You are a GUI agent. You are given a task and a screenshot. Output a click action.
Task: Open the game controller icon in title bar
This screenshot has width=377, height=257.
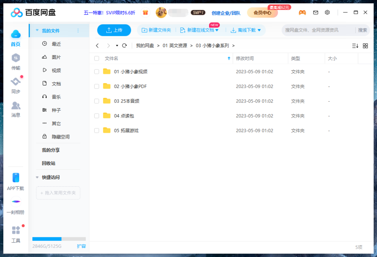[x=302, y=12]
